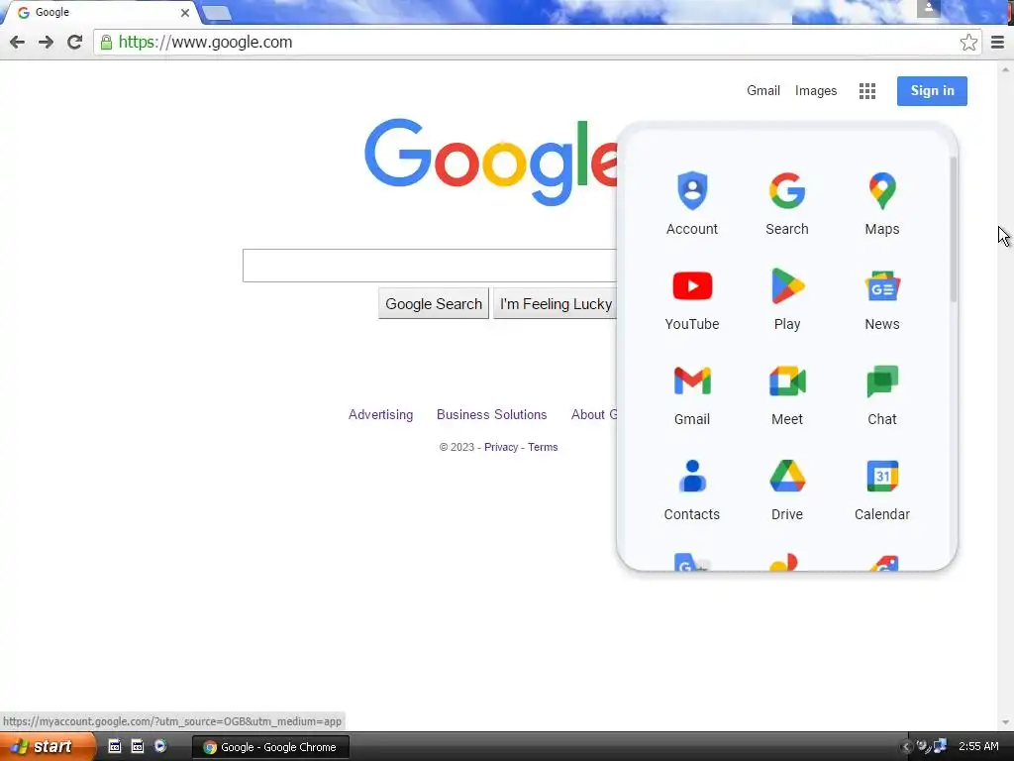
Task: Open the Calendar app icon
Action: 882,489
